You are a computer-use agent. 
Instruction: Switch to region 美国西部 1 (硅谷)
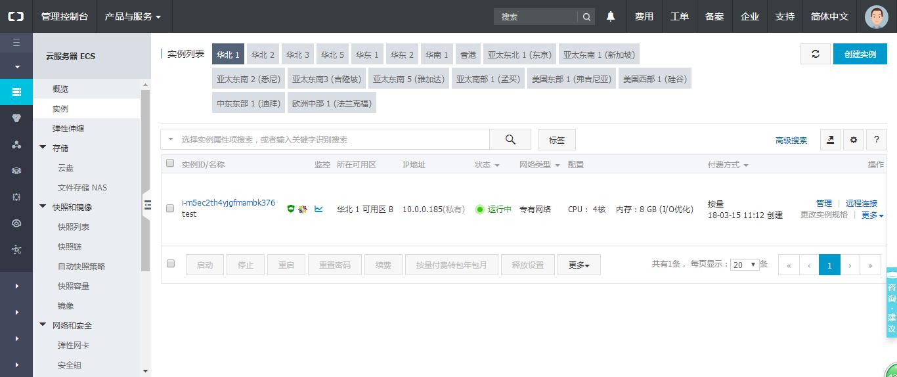(x=655, y=79)
